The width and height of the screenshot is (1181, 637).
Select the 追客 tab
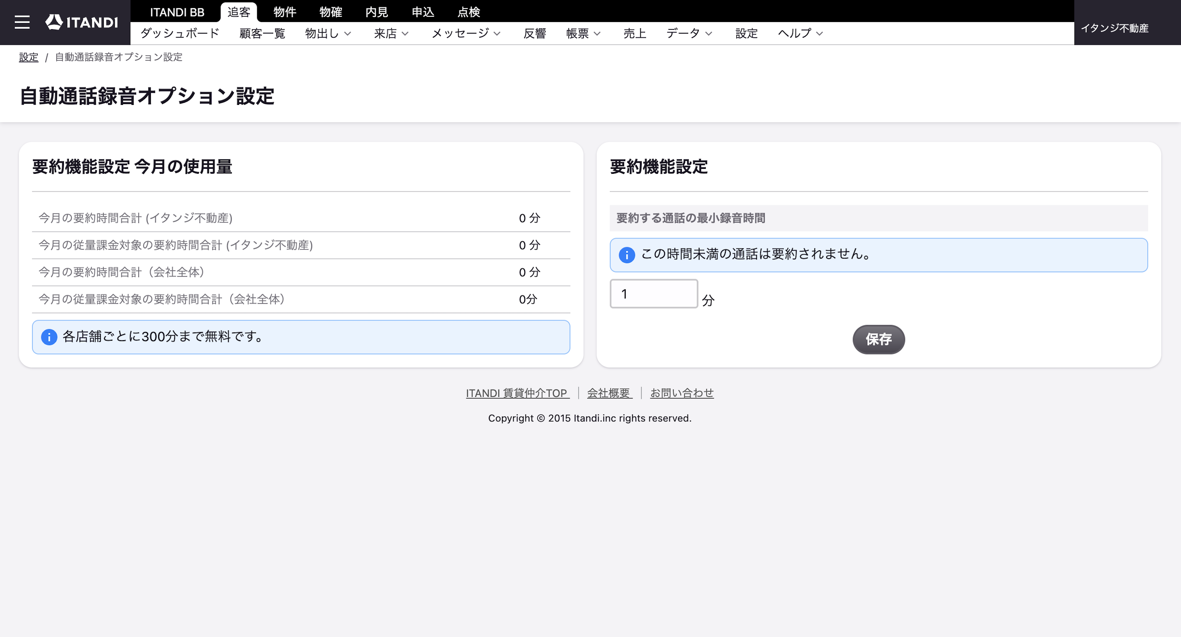tap(239, 12)
